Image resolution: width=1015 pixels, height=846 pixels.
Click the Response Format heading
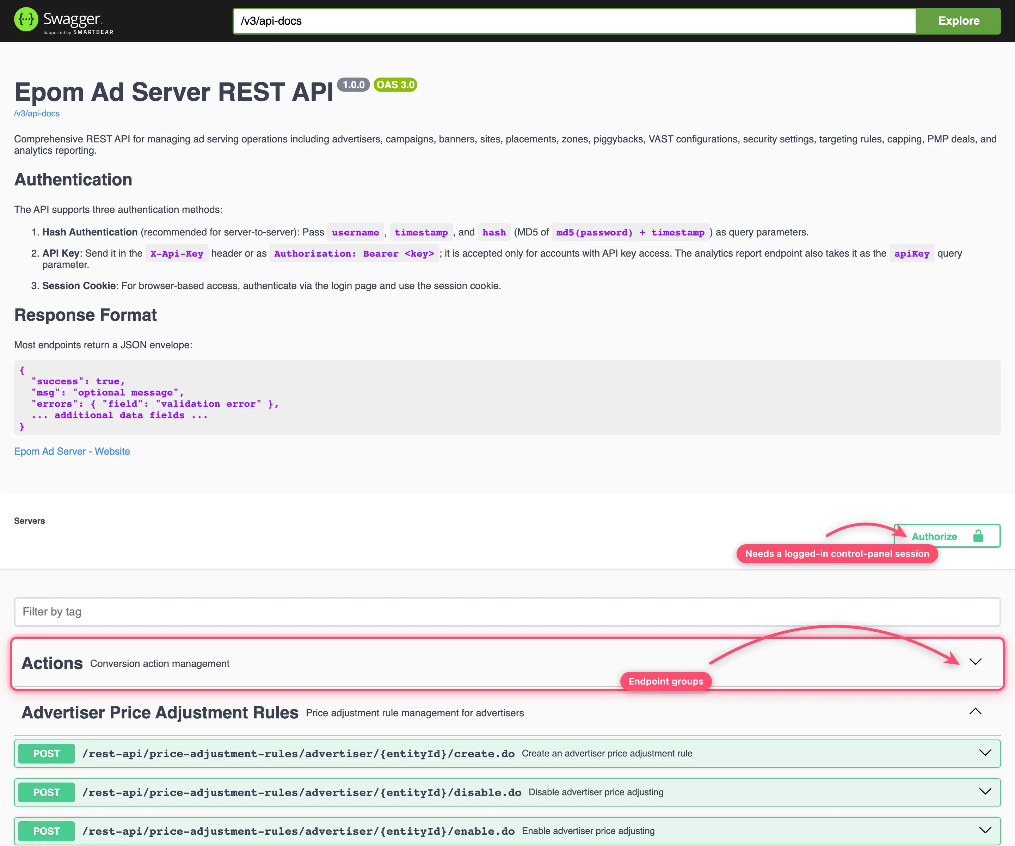click(86, 315)
